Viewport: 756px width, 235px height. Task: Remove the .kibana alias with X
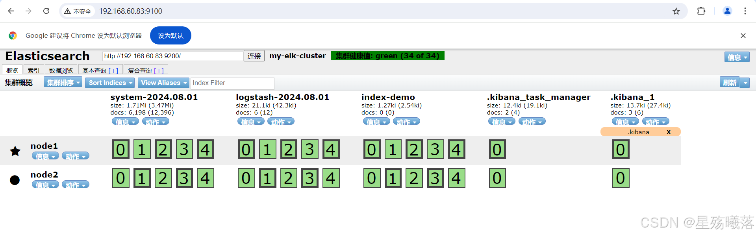669,132
